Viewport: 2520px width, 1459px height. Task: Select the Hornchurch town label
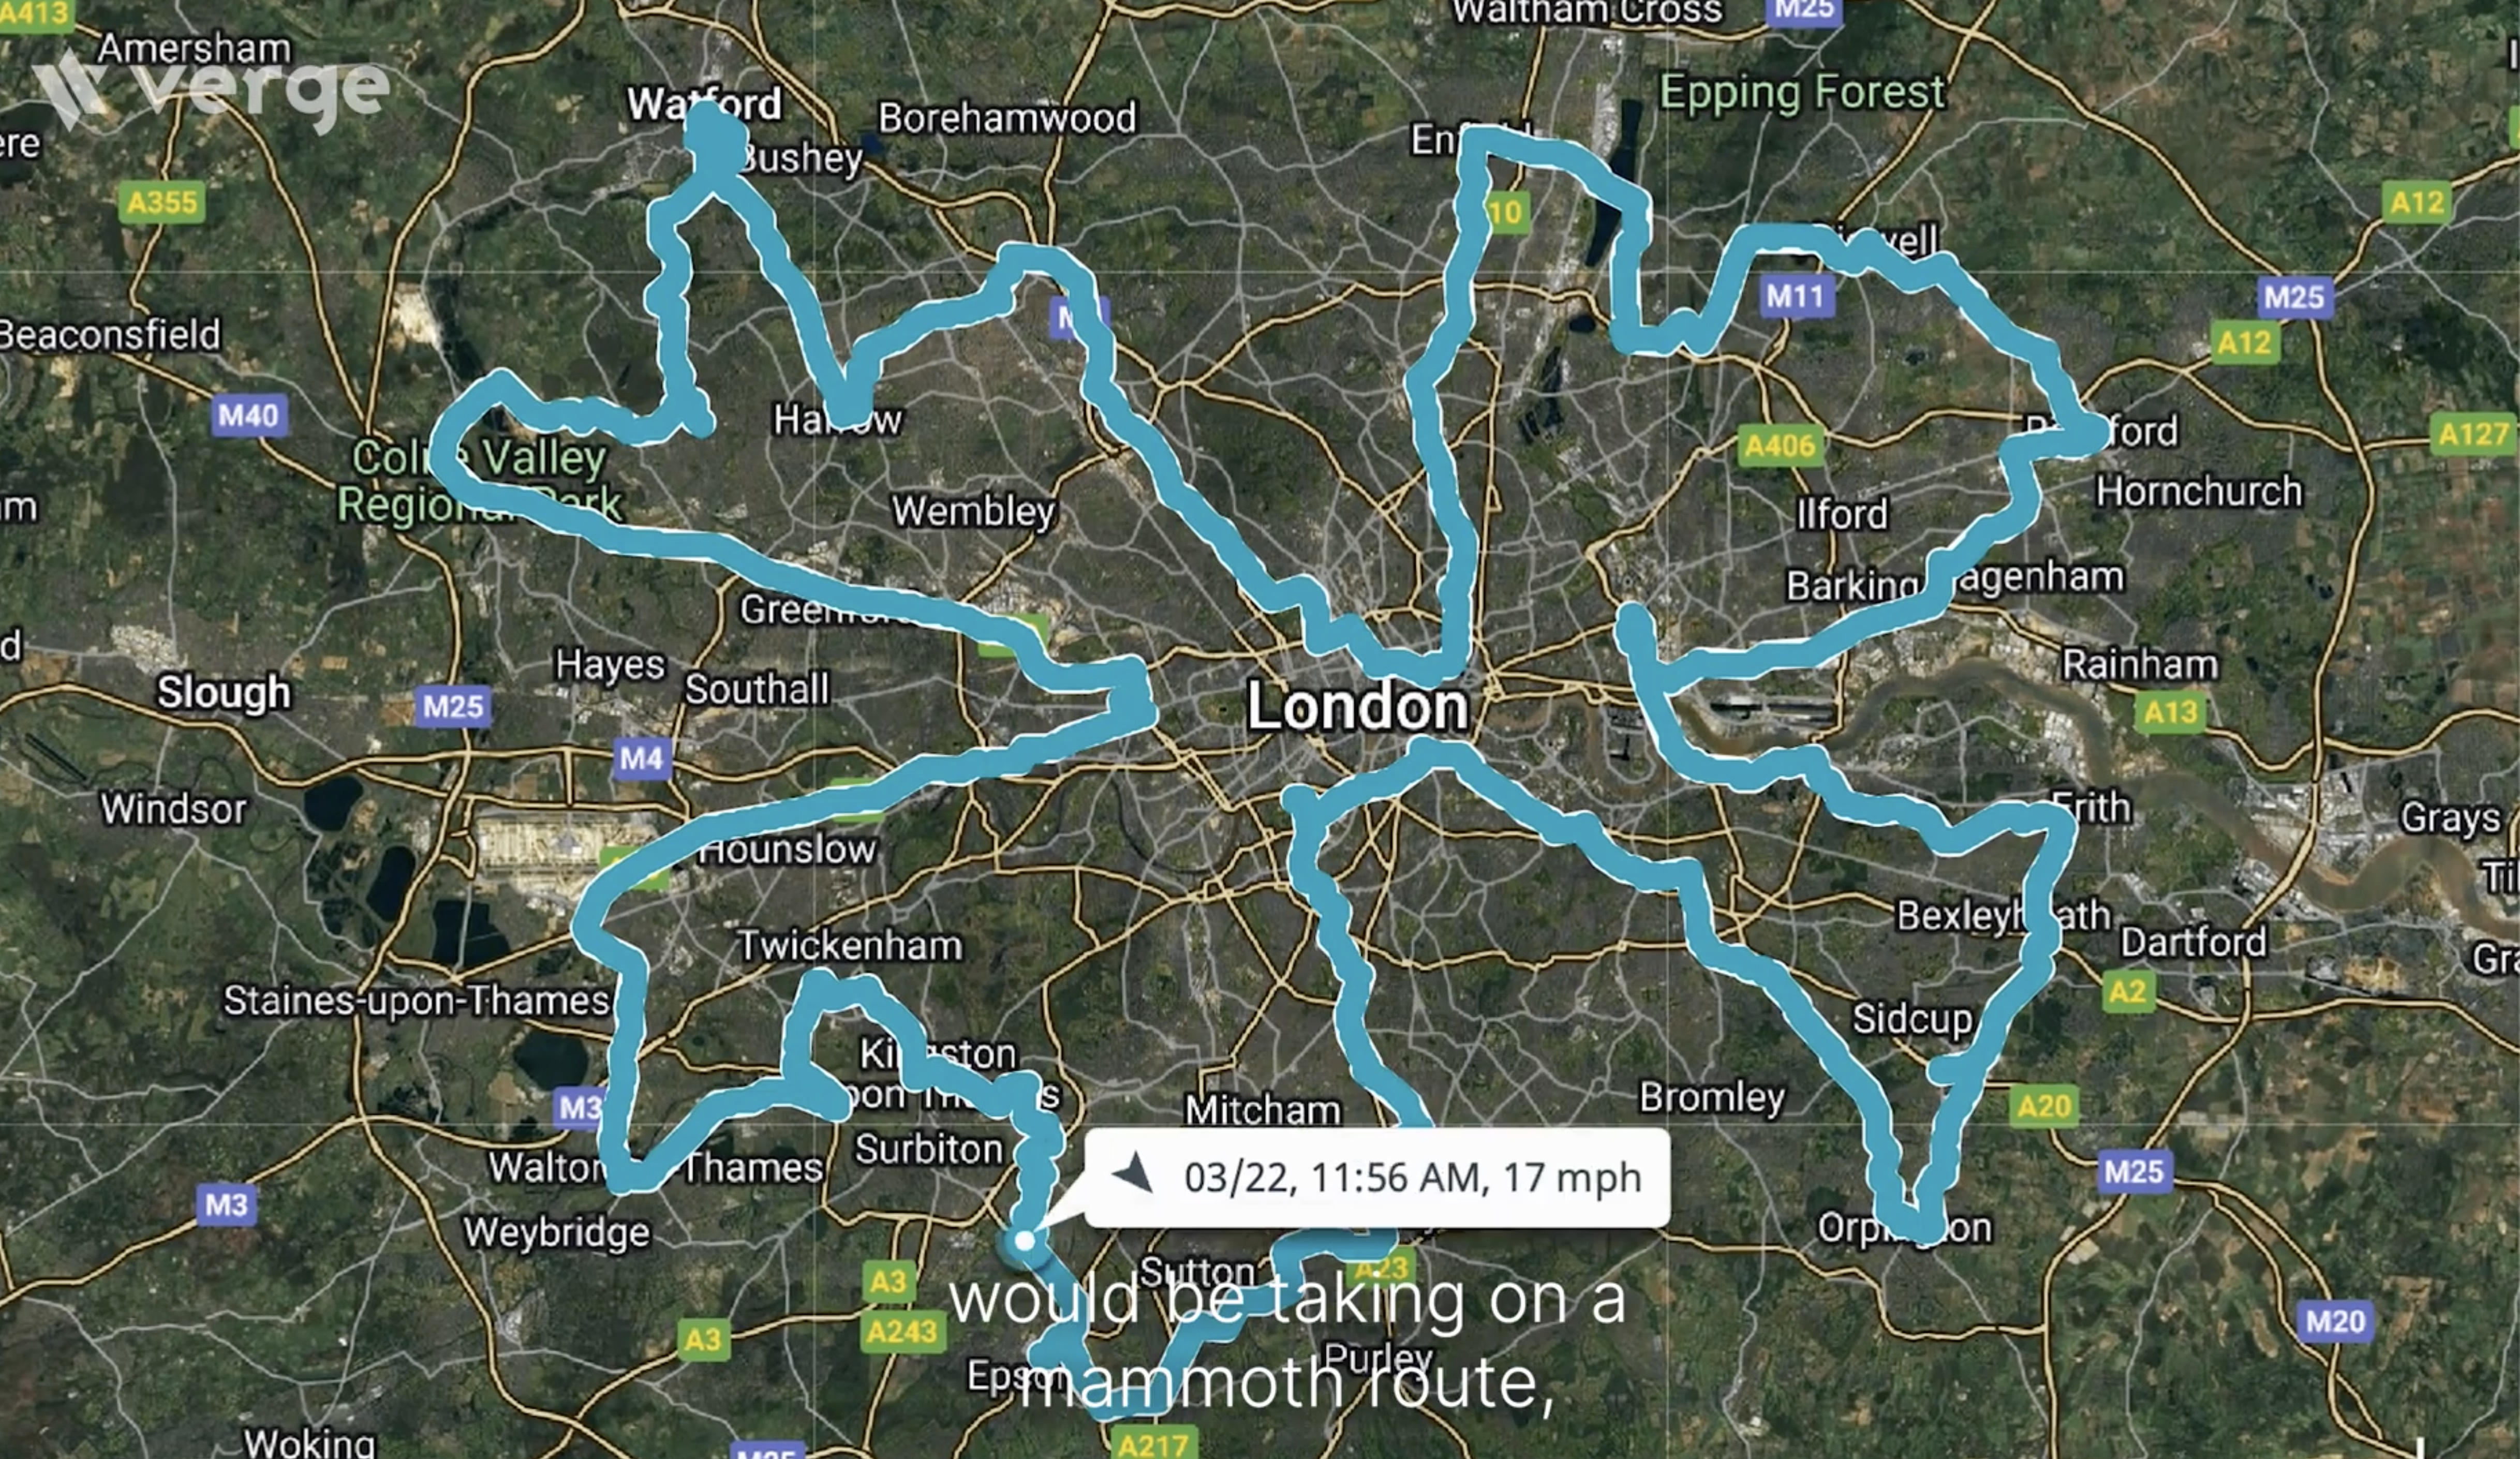click(2199, 491)
